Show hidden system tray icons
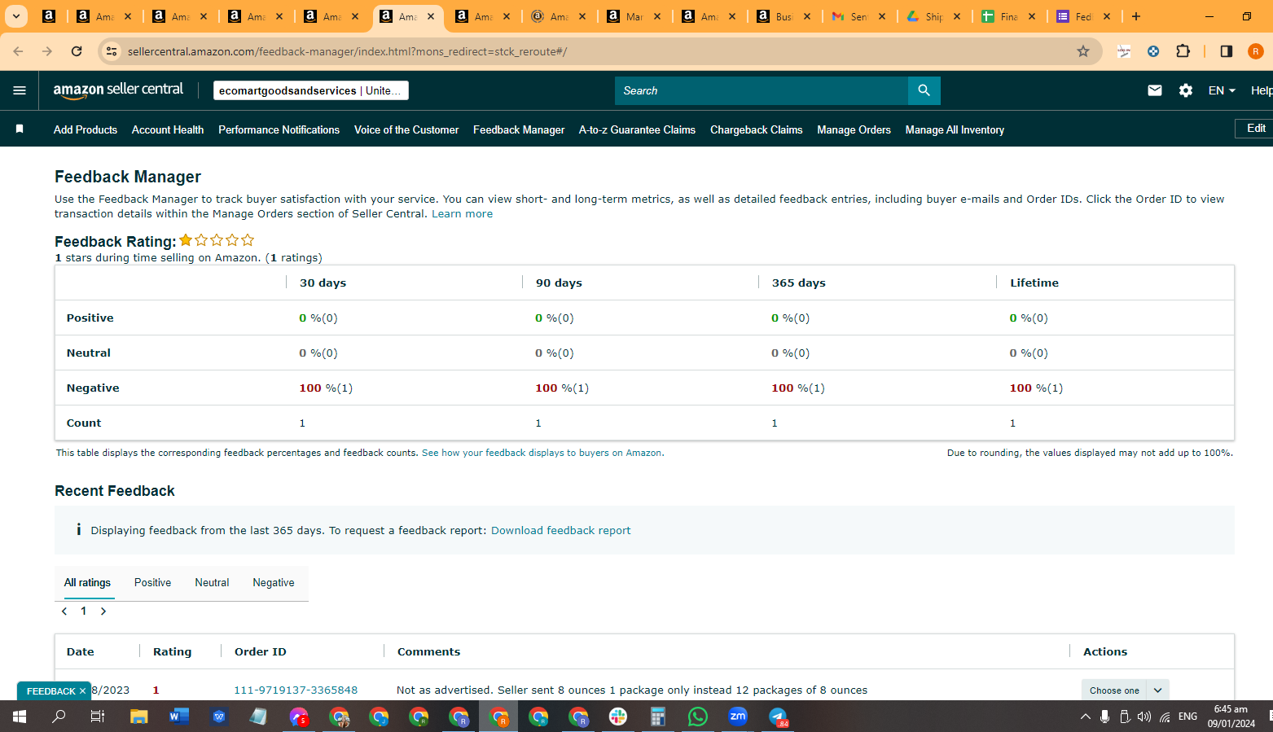The height and width of the screenshot is (732, 1273). (1085, 717)
